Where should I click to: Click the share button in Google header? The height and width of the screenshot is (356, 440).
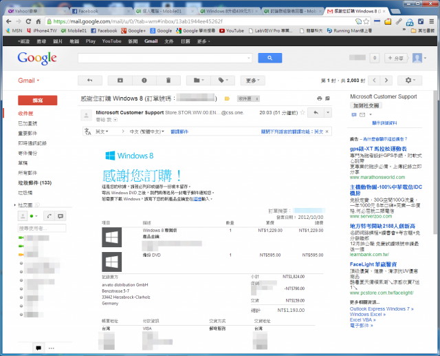coord(396,58)
